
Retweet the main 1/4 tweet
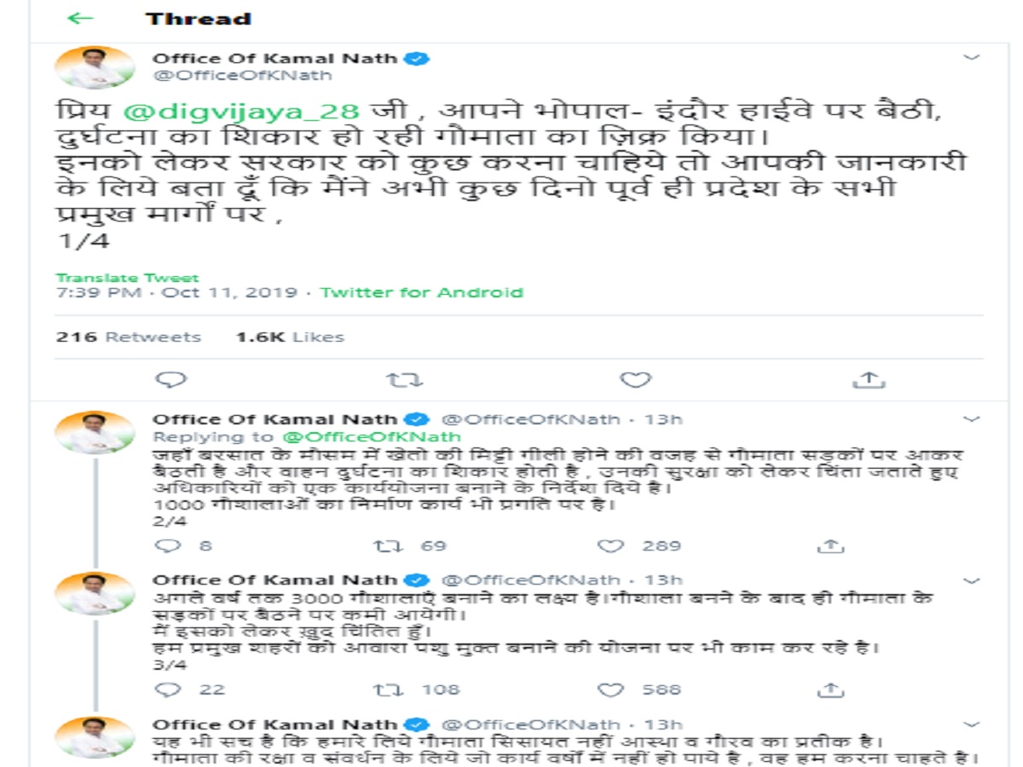point(404,380)
